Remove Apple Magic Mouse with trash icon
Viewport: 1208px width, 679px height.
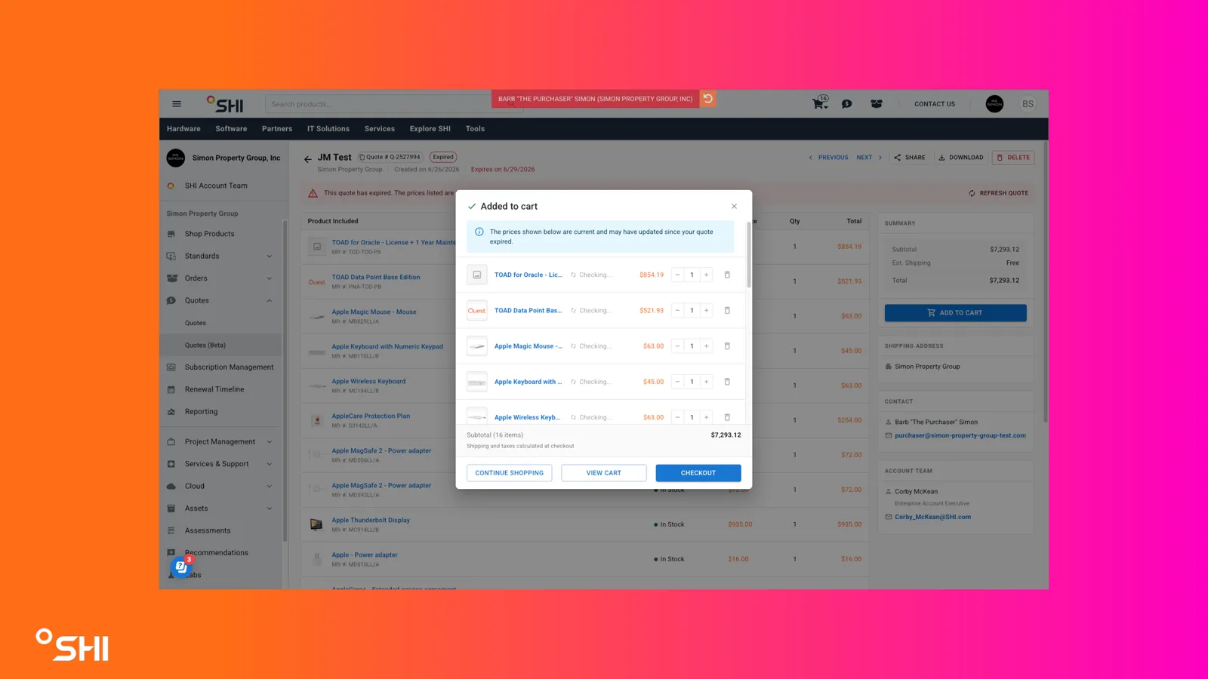click(727, 346)
